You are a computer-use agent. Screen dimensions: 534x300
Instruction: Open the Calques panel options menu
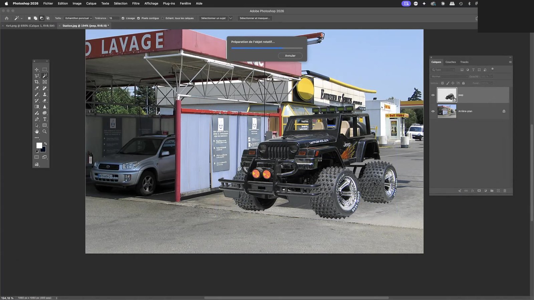(510, 62)
